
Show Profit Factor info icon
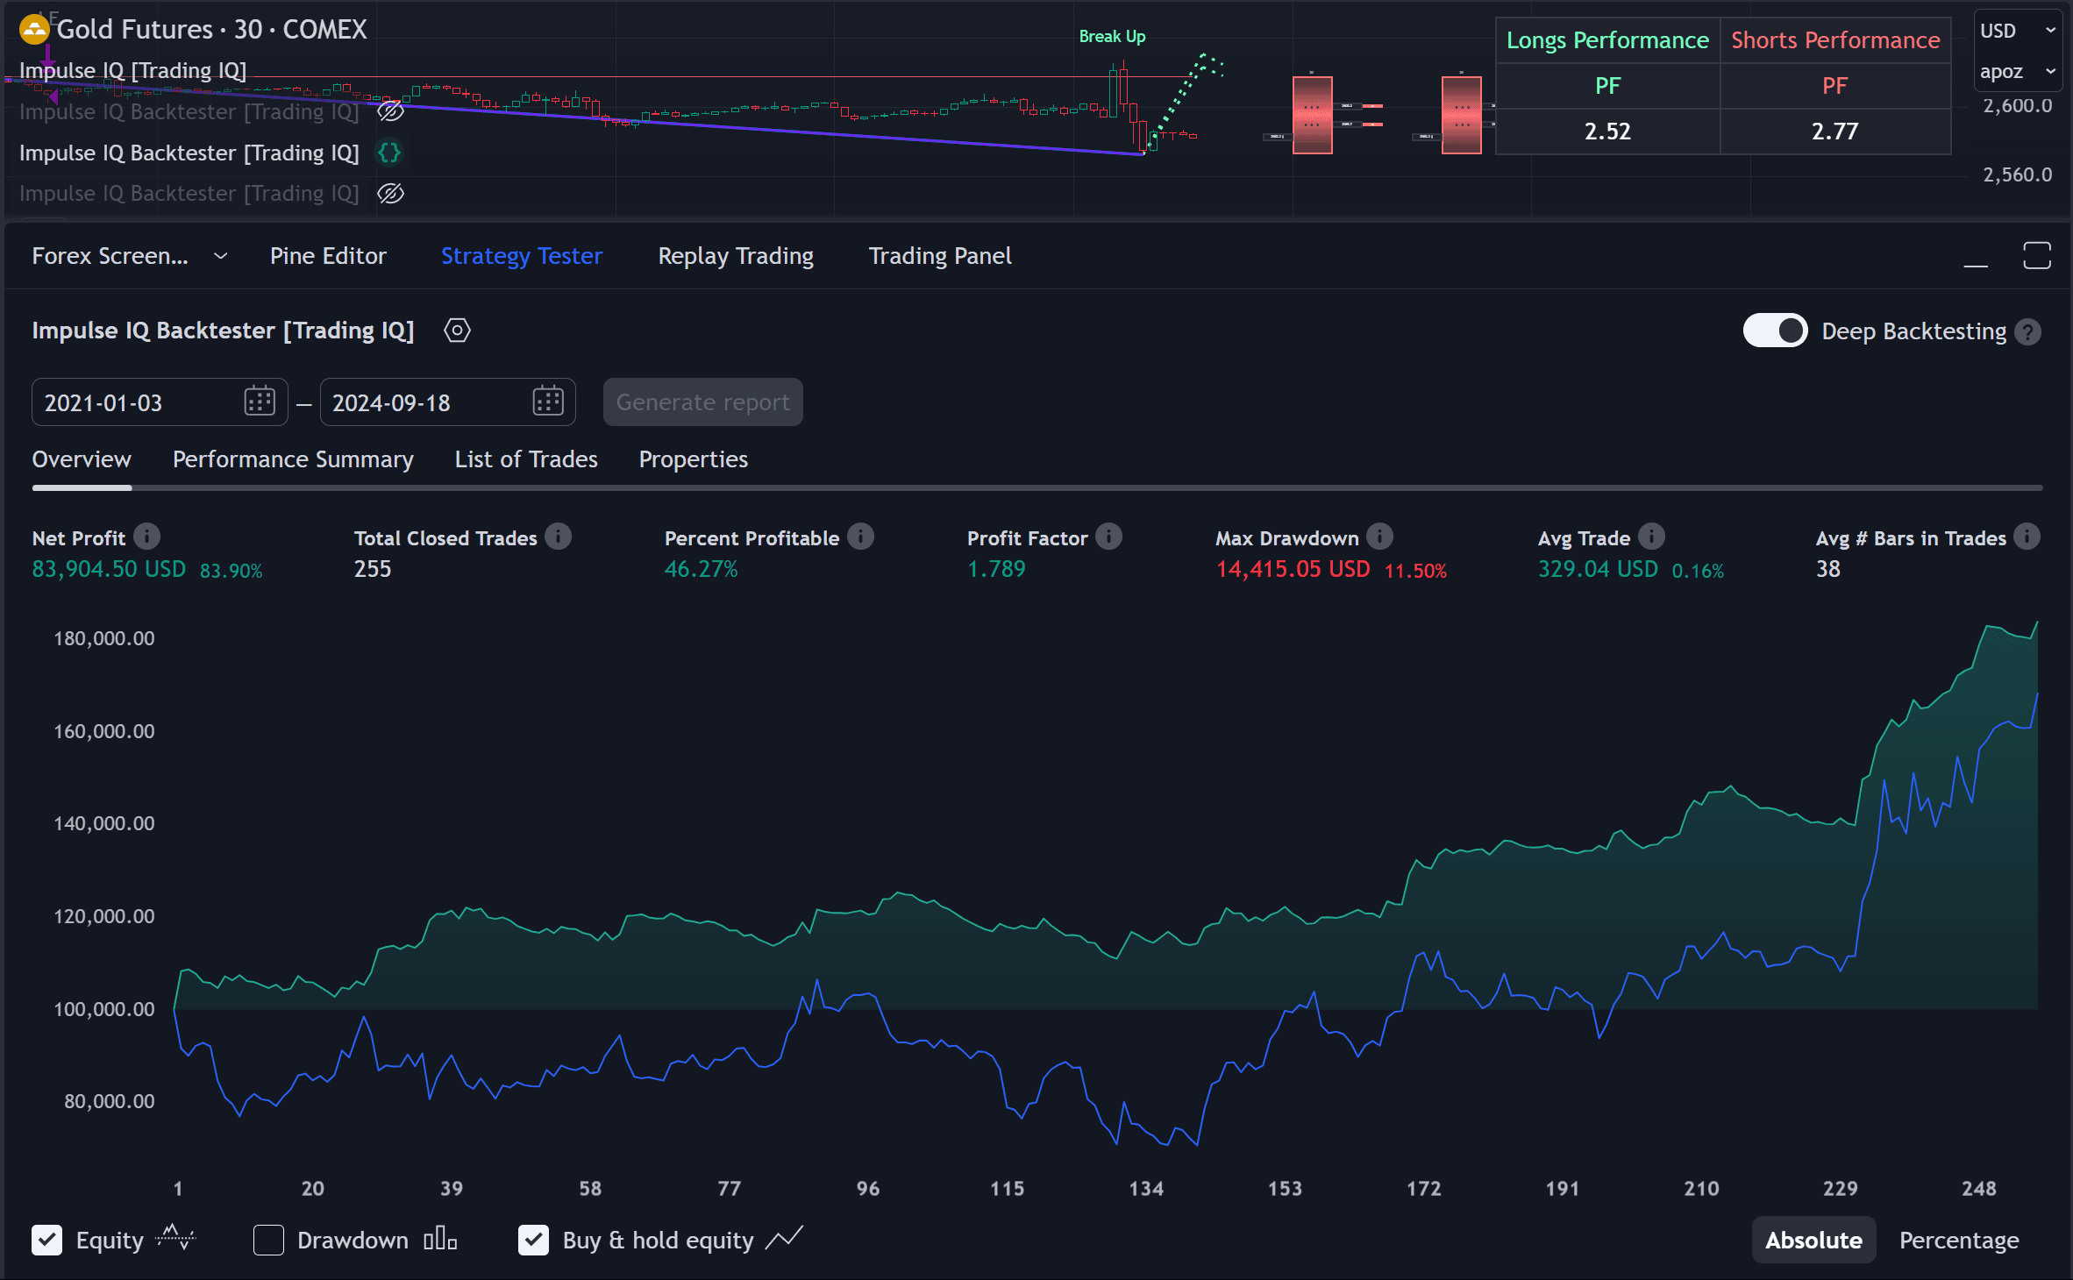tap(1108, 537)
